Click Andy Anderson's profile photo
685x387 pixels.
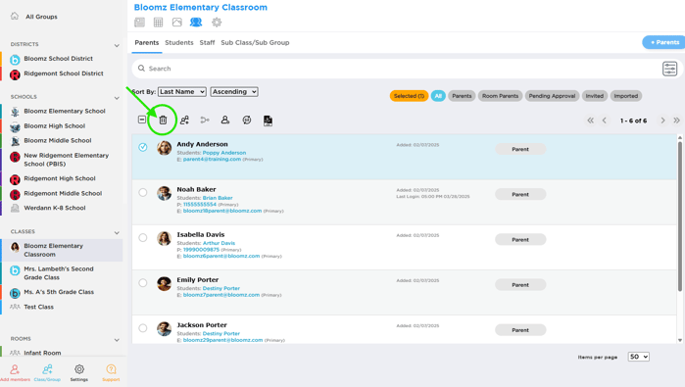pos(165,148)
